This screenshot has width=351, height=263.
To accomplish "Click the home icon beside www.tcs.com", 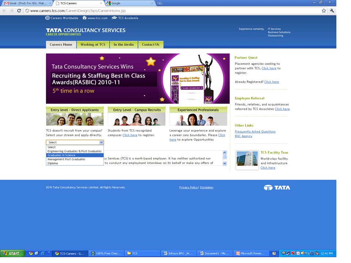I will point(84,18).
